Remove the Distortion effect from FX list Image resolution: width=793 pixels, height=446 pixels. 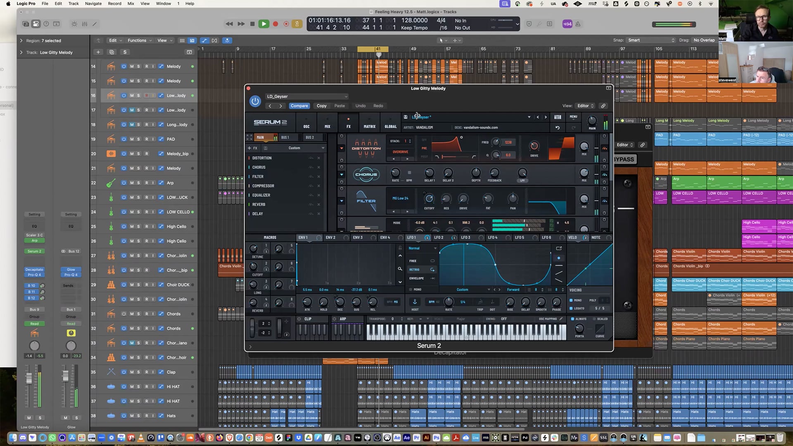[318, 158]
